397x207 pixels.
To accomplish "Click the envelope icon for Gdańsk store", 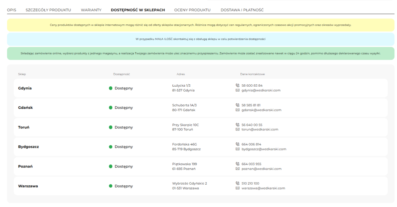I will [238, 110].
